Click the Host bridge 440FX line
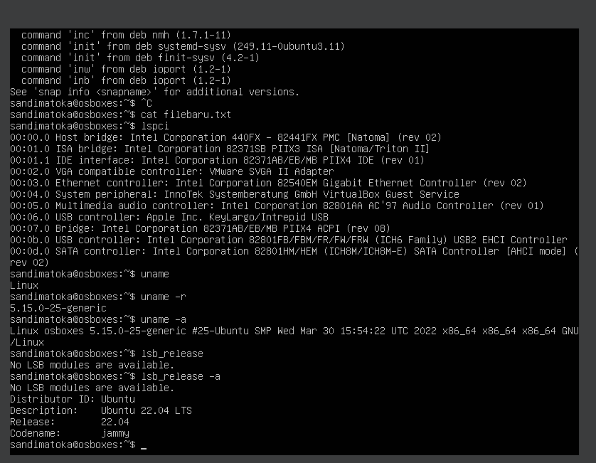The height and width of the screenshot is (463, 596). pyautogui.click(x=225, y=137)
